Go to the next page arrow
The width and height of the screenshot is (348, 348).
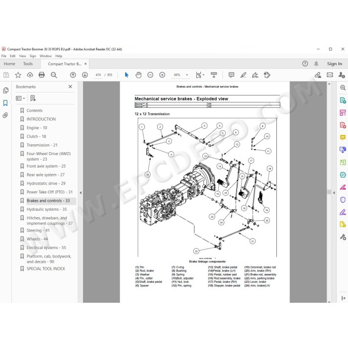[85, 75]
